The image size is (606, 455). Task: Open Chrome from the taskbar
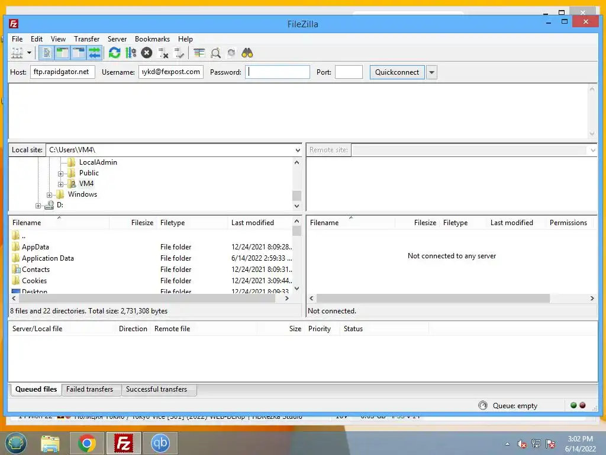click(86, 443)
